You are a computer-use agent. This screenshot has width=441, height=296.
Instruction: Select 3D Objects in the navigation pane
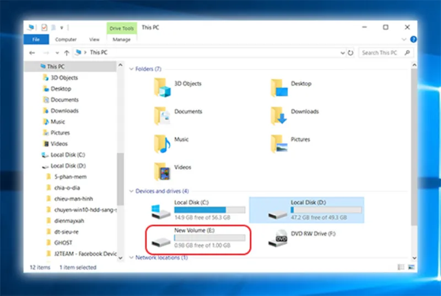[64, 78]
